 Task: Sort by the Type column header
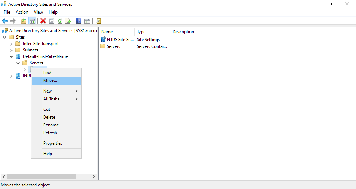point(152,32)
